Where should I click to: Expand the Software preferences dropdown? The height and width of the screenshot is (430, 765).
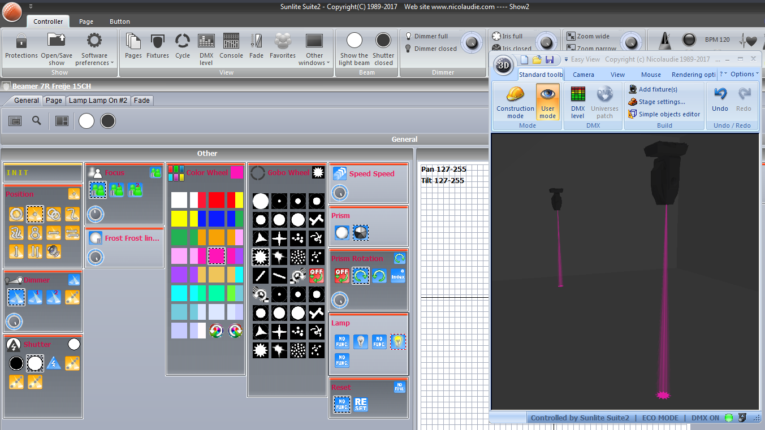point(94,49)
